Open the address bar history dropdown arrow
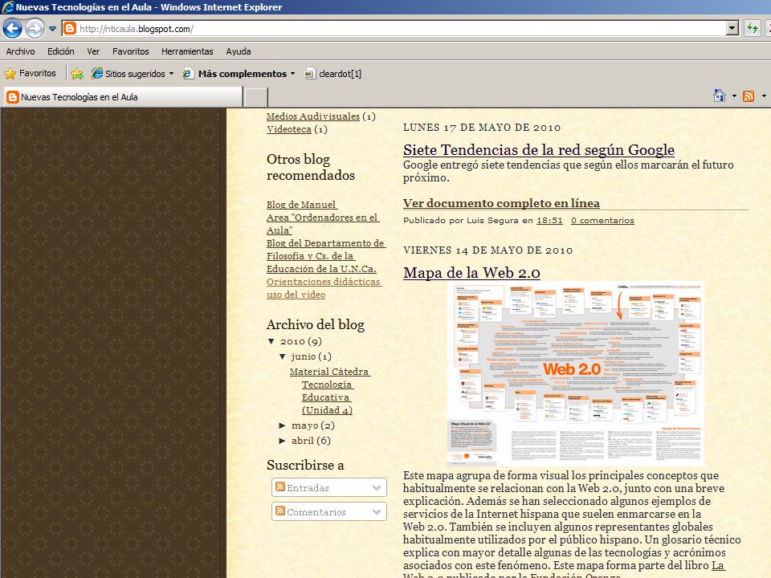The image size is (771, 578). click(x=732, y=29)
